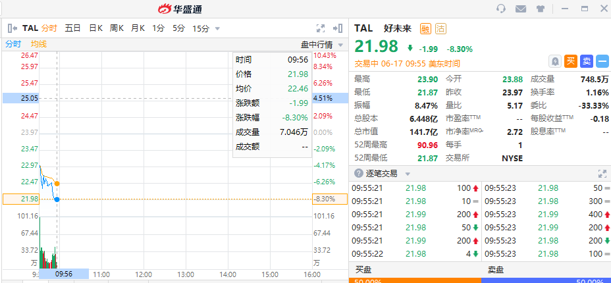Maximize the 华盛通 window
Viewport: 611px width, 283px height.
click(584, 9)
